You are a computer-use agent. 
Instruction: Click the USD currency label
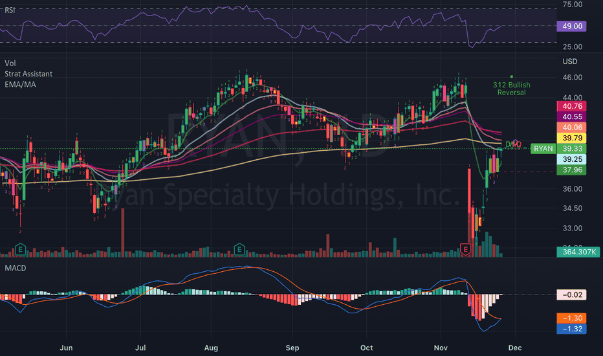(x=570, y=61)
